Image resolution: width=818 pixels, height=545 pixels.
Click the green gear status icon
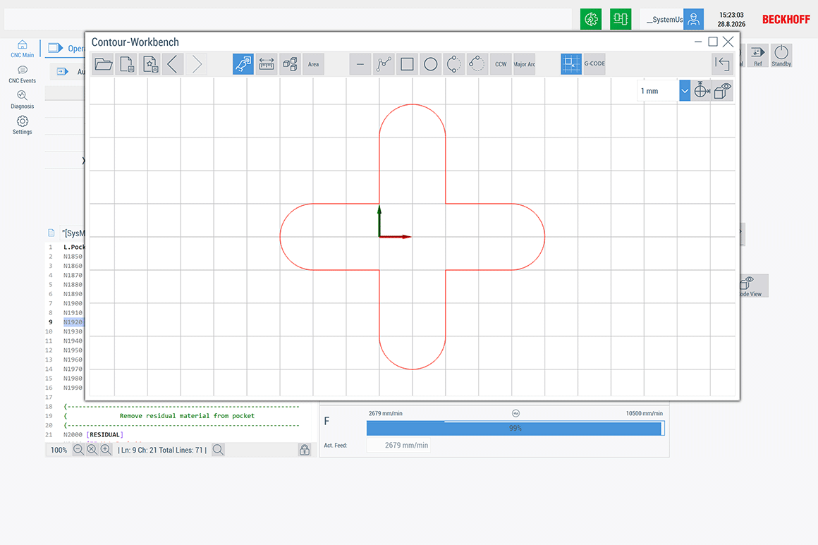pos(591,19)
